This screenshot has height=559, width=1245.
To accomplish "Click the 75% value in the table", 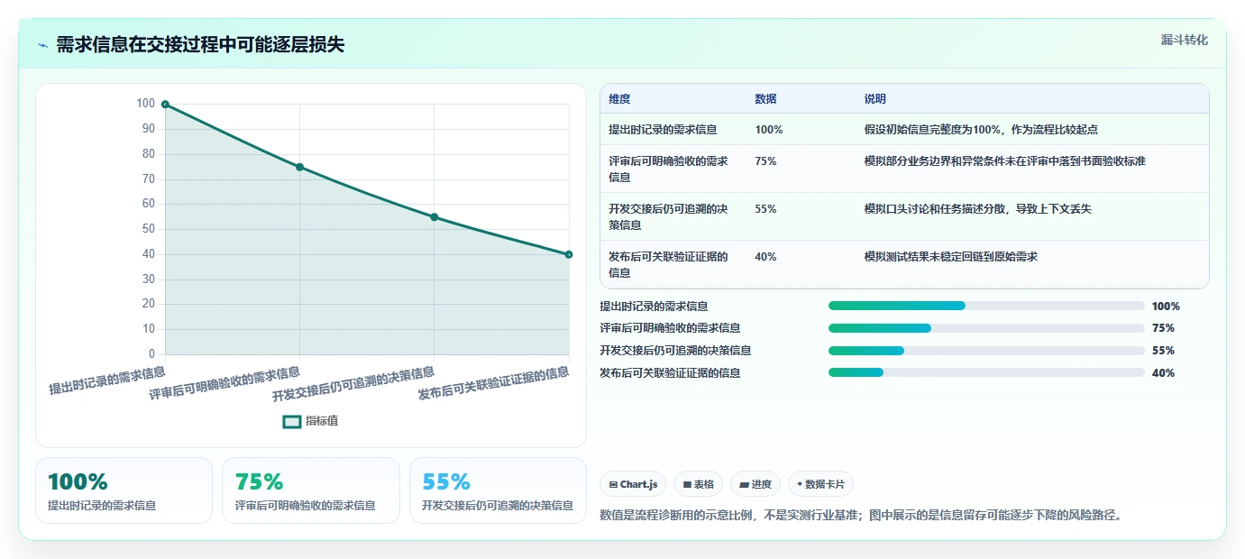I will pos(765,161).
